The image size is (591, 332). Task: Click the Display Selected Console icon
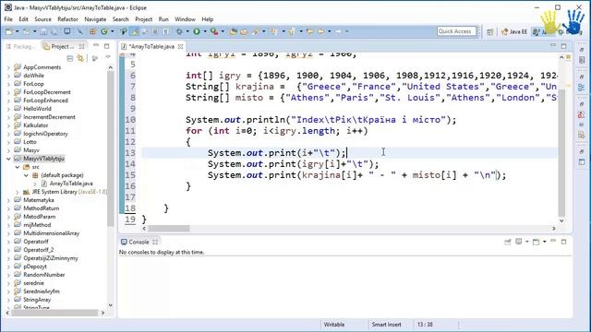pyautogui.click(x=519, y=242)
